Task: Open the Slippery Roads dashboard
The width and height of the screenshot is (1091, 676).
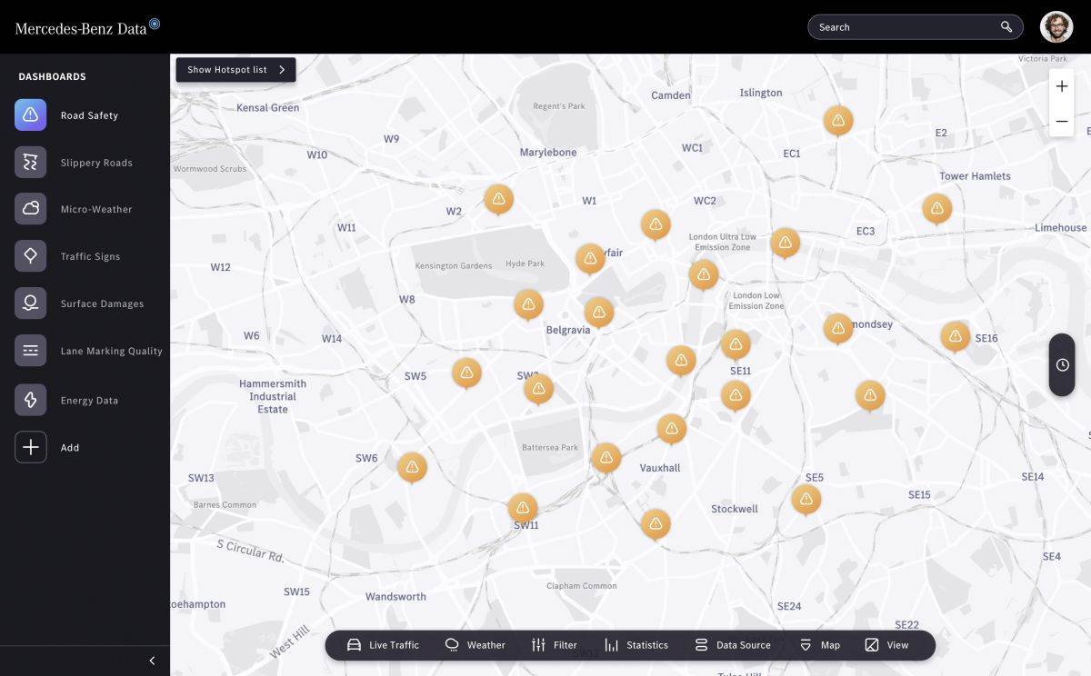Action: (x=30, y=162)
